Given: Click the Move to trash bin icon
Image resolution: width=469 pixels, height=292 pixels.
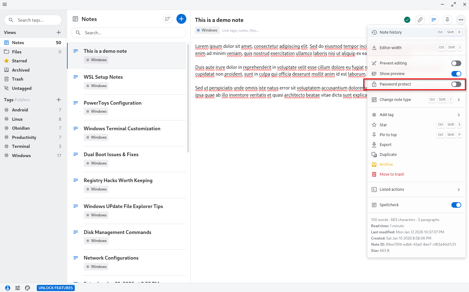Looking at the screenshot, I should 374,174.
